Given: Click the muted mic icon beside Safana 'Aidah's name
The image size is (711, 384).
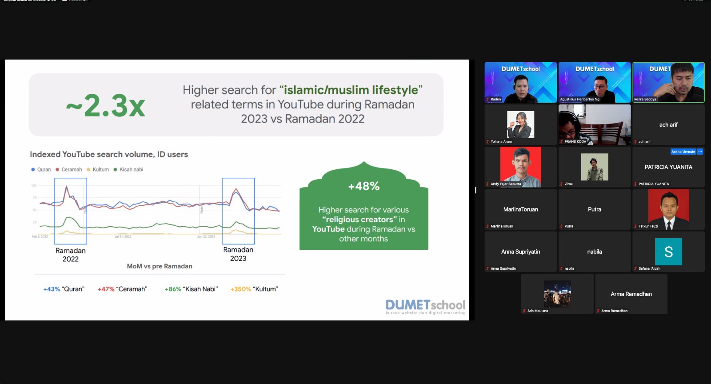Looking at the screenshot, I should click(x=635, y=268).
